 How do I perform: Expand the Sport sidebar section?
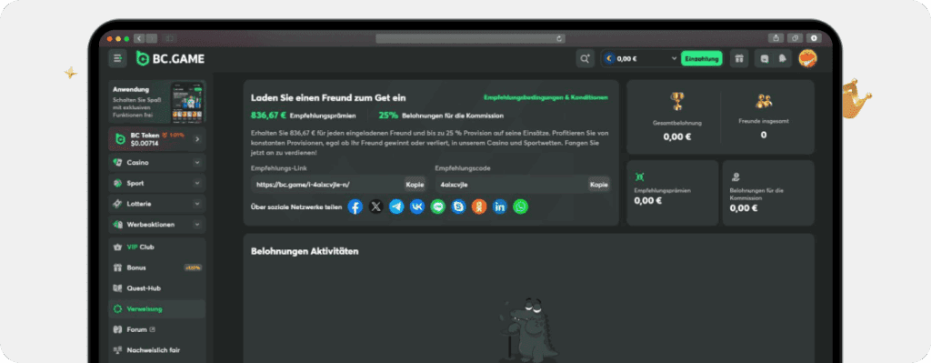pyautogui.click(x=157, y=183)
